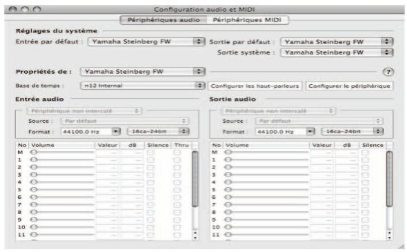Screen dimensions: 407x252
Task: Click output Valeur column header
Action: pos(322,145)
